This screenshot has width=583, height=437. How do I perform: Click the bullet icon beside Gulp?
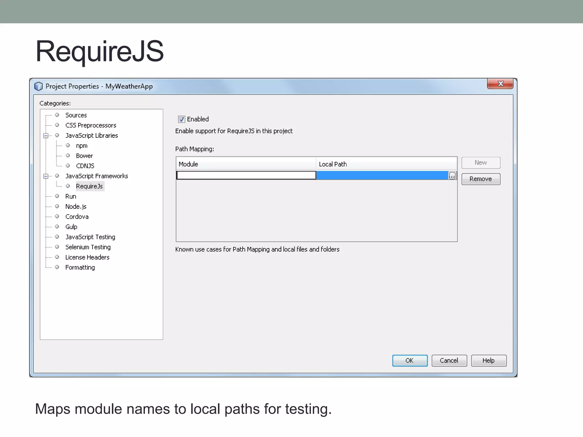[x=57, y=227]
